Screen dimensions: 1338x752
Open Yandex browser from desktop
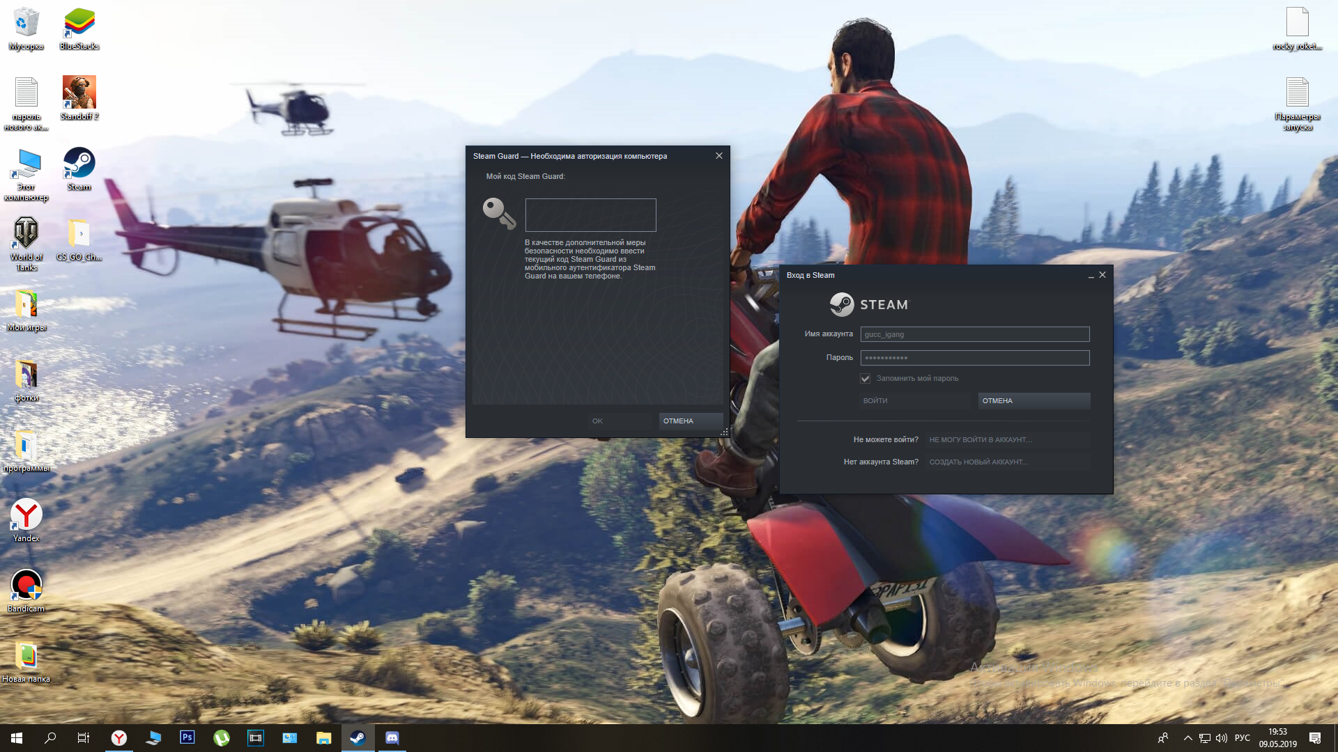click(x=25, y=515)
